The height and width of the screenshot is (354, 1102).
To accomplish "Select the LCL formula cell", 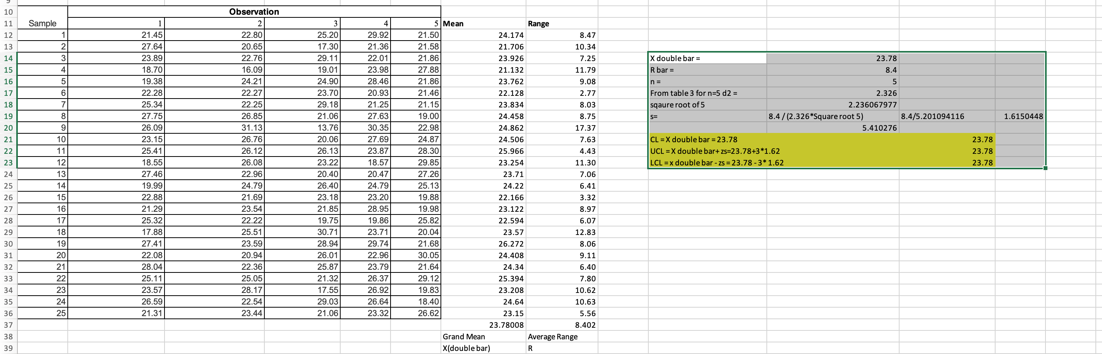I will pyautogui.click(x=708, y=162).
